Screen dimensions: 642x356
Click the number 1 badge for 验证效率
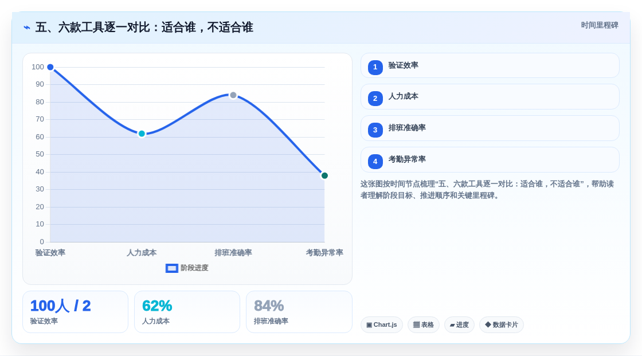coord(375,67)
